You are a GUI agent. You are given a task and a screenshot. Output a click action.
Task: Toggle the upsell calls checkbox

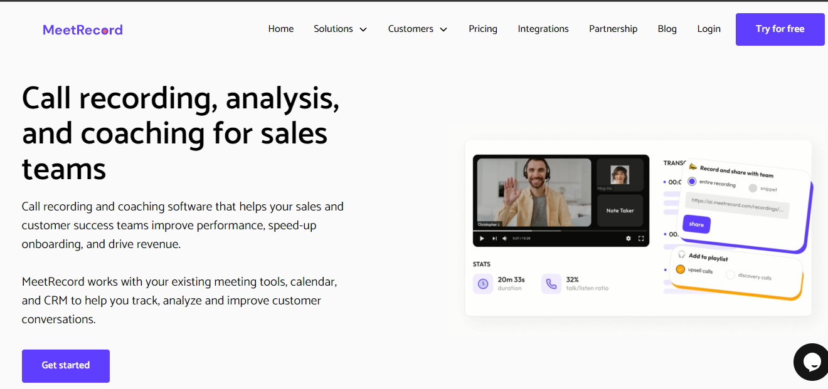click(681, 269)
